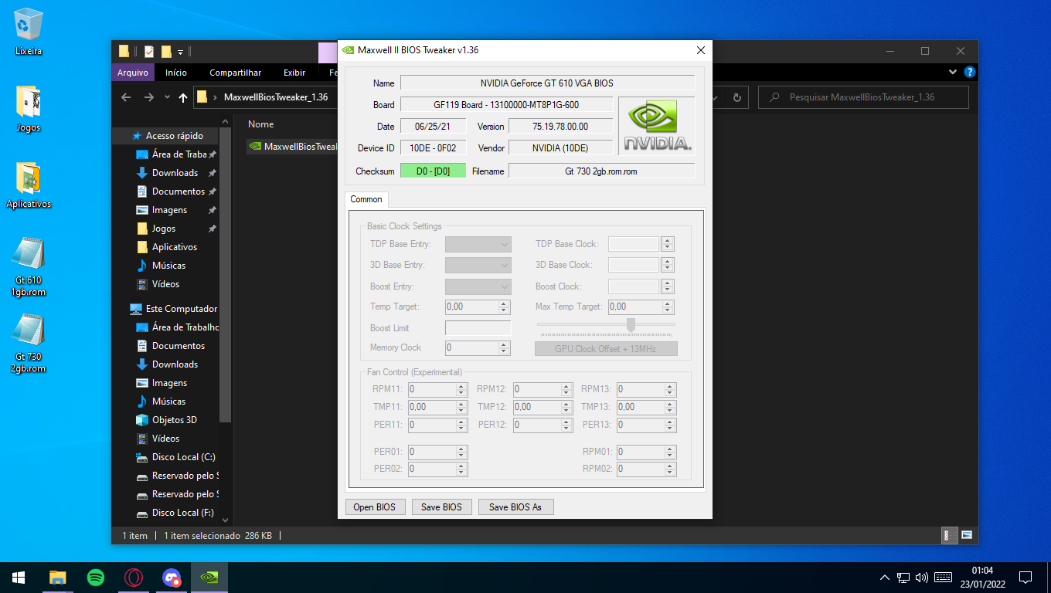The width and height of the screenshot is (1051, 593).
Task: Open the touch keyboard tray icon
Action: pyautogui.click(x=943, y=578)
